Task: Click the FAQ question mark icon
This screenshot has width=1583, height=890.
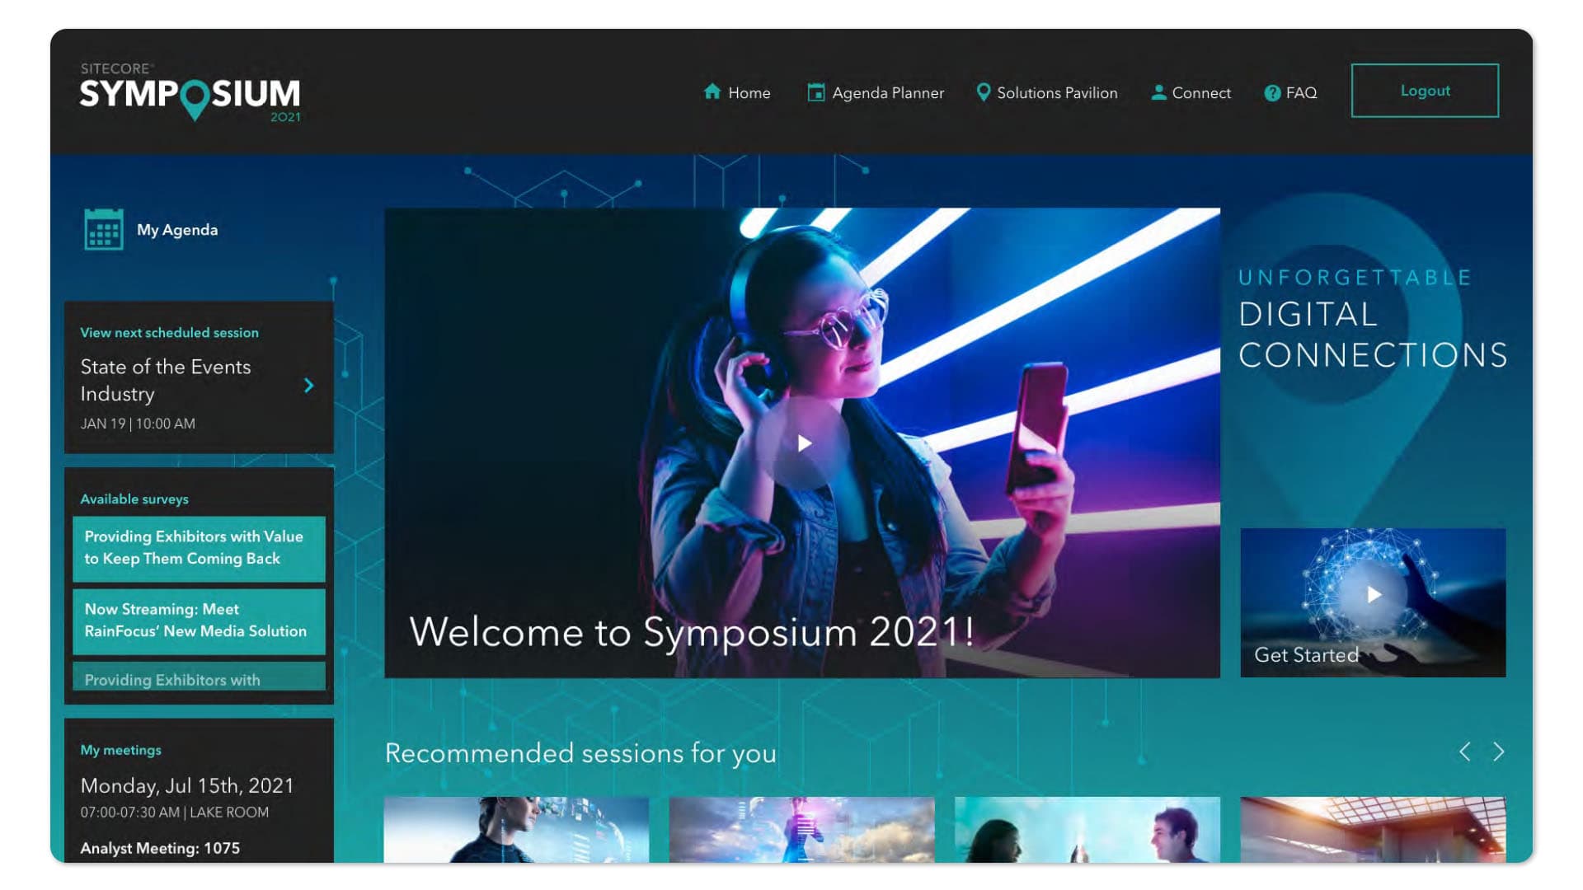Action: coord(1272,93)
